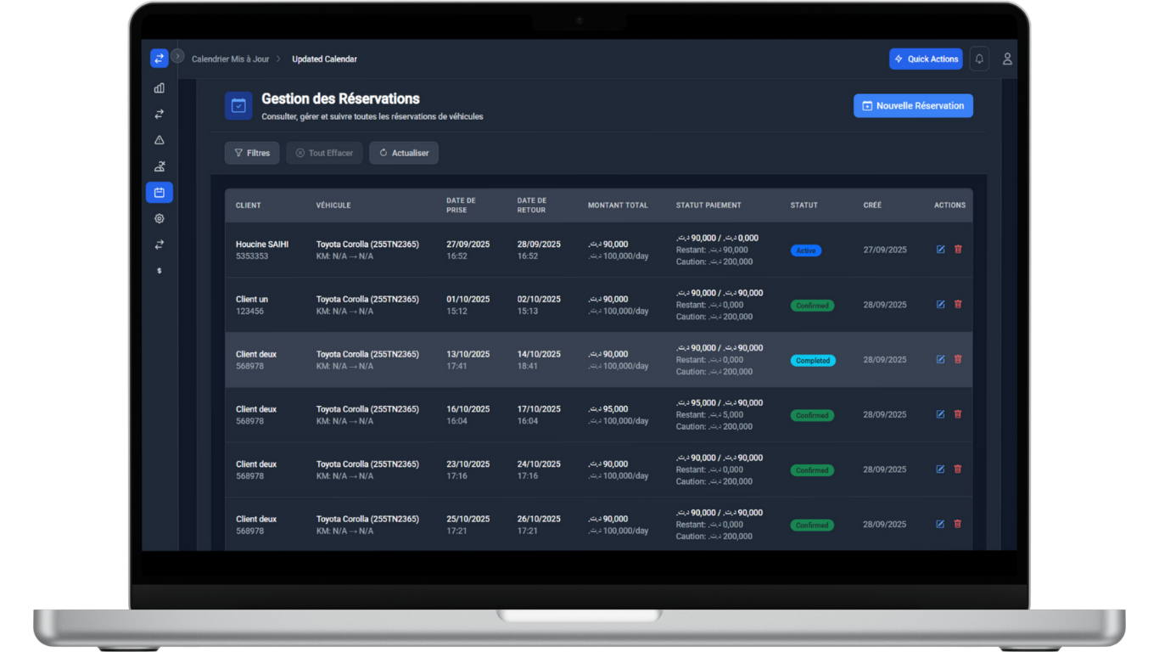Open the user profile icon

(x=1007, y=59)
